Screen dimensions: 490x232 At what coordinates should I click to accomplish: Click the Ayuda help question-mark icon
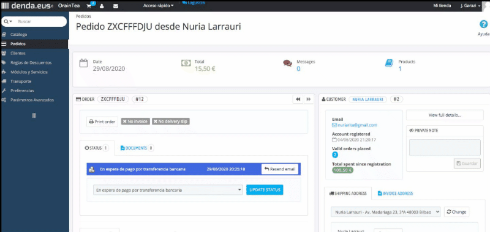[483, 24]
